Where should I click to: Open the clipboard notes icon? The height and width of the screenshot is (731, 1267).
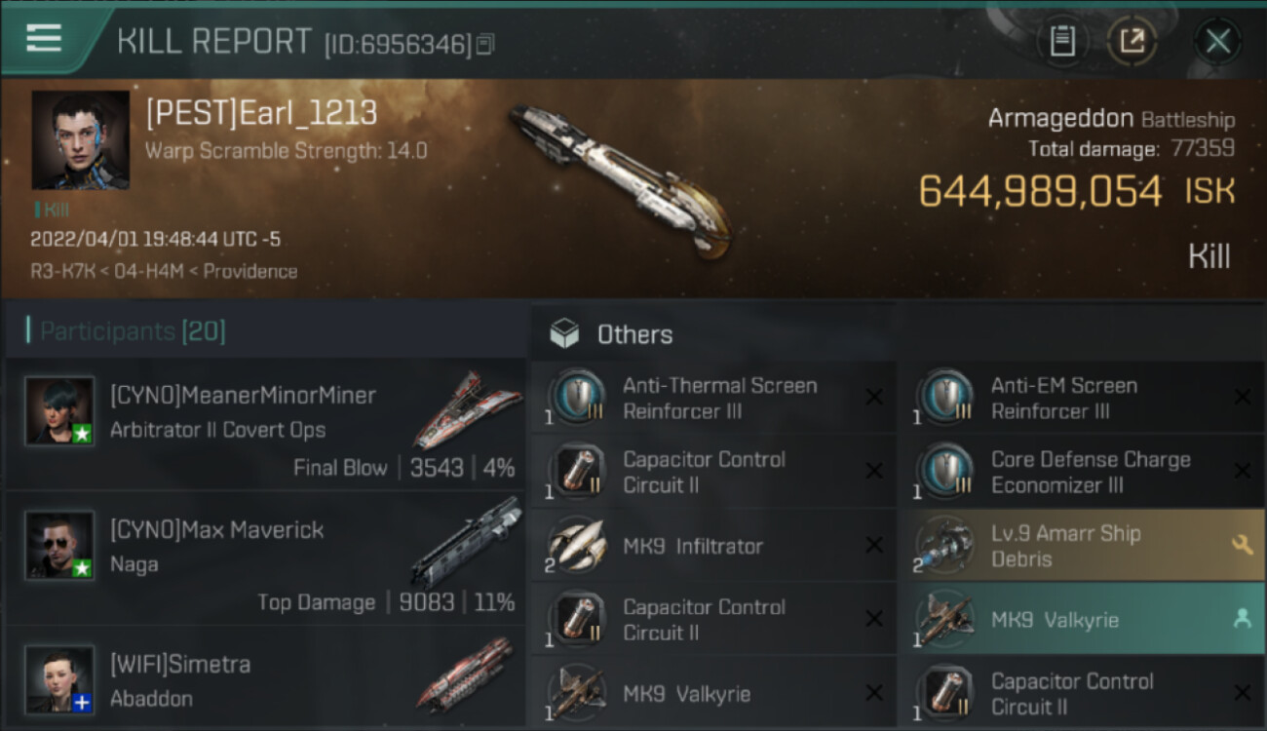[1061, 41]
